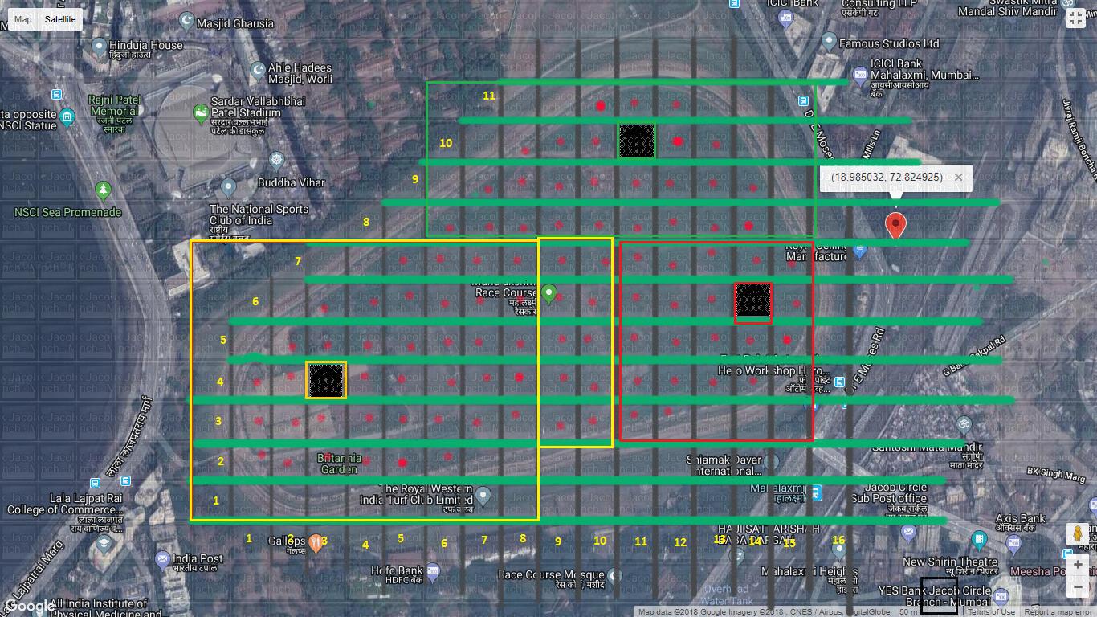Zoom in on the map
This screenshot has width=1097, height=617.
1078,565
